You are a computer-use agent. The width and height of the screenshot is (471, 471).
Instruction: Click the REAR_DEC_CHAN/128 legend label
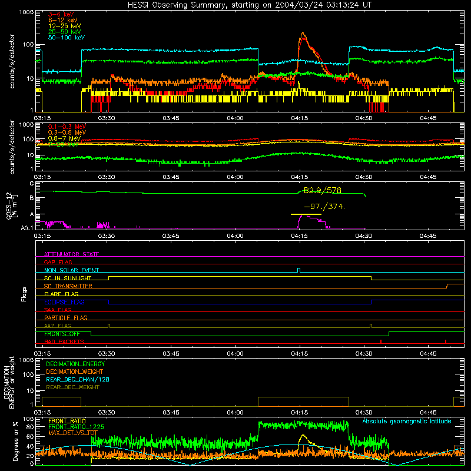78,379
